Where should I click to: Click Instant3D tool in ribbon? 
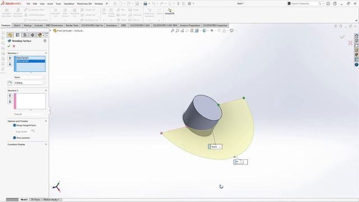click(169, 12)
